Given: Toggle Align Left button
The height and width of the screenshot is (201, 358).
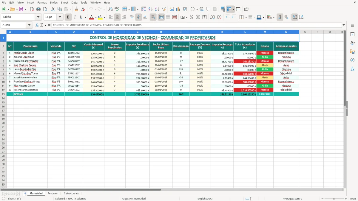Looking at the screenshot, I should tap(111, 17).
